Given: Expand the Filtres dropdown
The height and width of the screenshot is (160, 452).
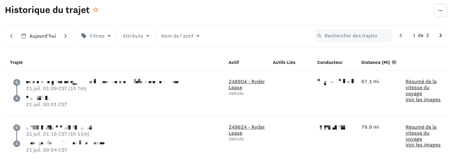Looking at the screenshot, I should coord(96,36).
